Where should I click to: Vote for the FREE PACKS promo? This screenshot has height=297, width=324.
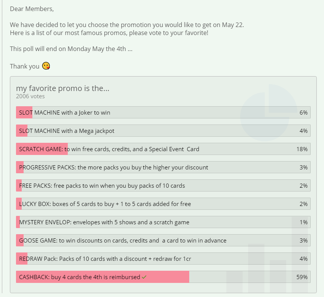click(x=102, y=186)
